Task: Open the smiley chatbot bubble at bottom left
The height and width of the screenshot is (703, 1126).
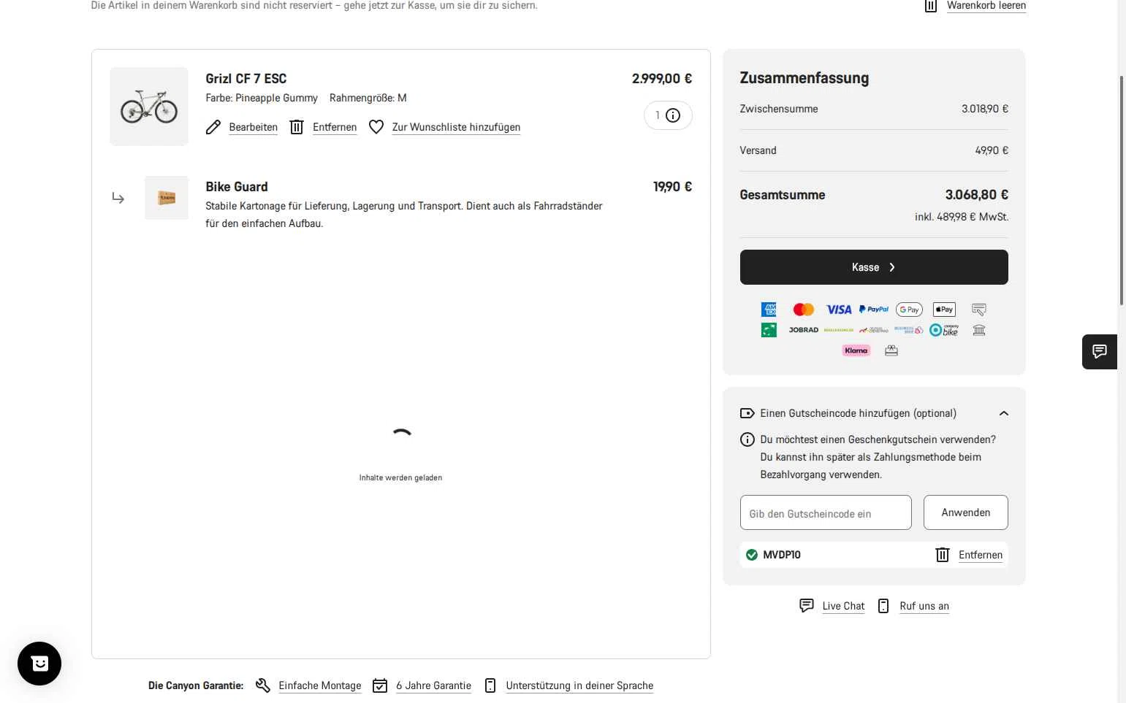Action: [39, 664]
